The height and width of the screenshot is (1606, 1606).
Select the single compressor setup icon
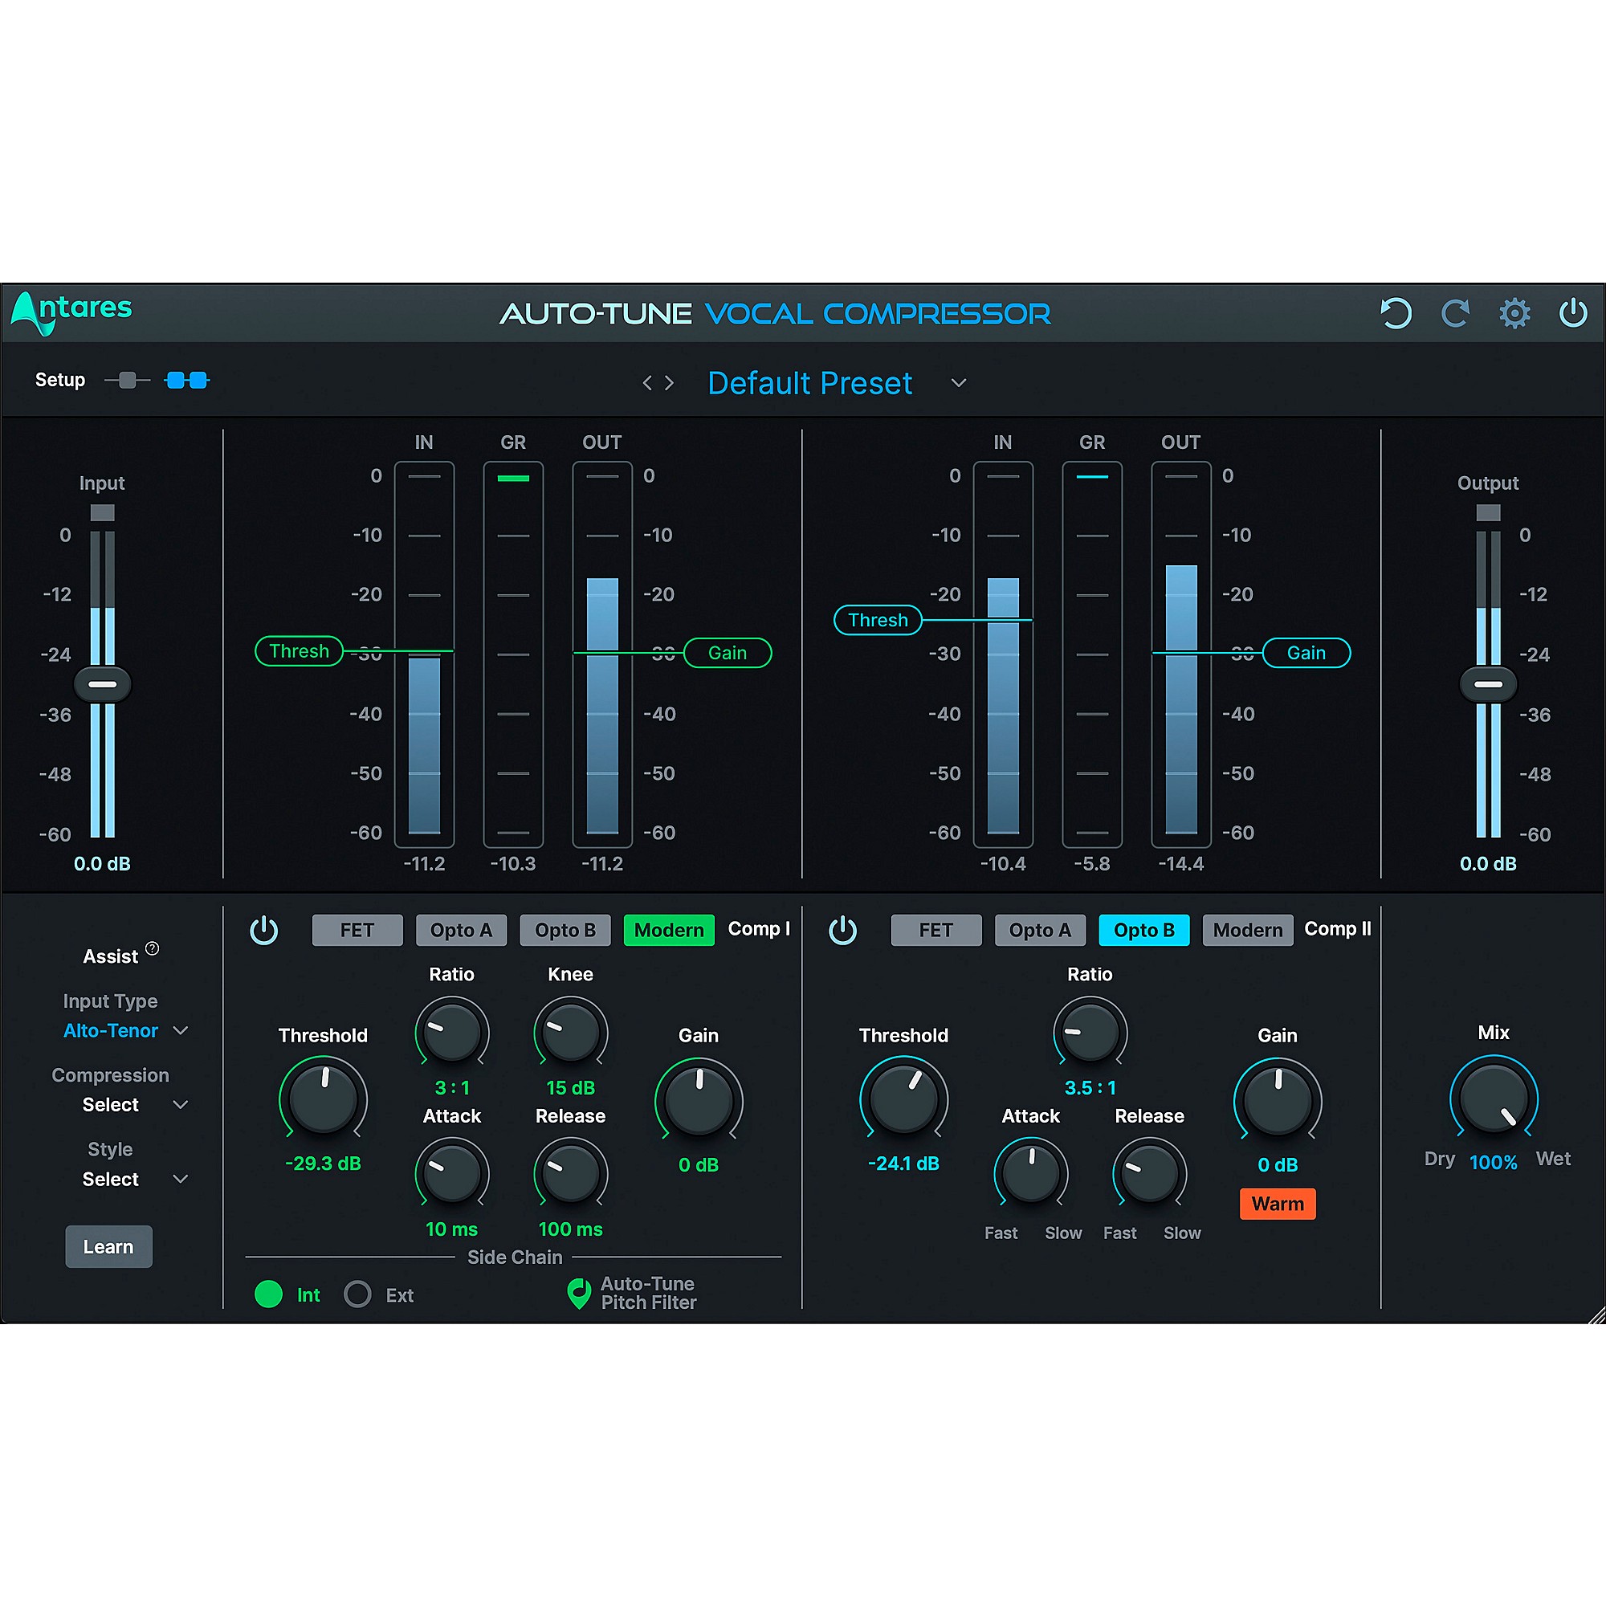point(127,381)
